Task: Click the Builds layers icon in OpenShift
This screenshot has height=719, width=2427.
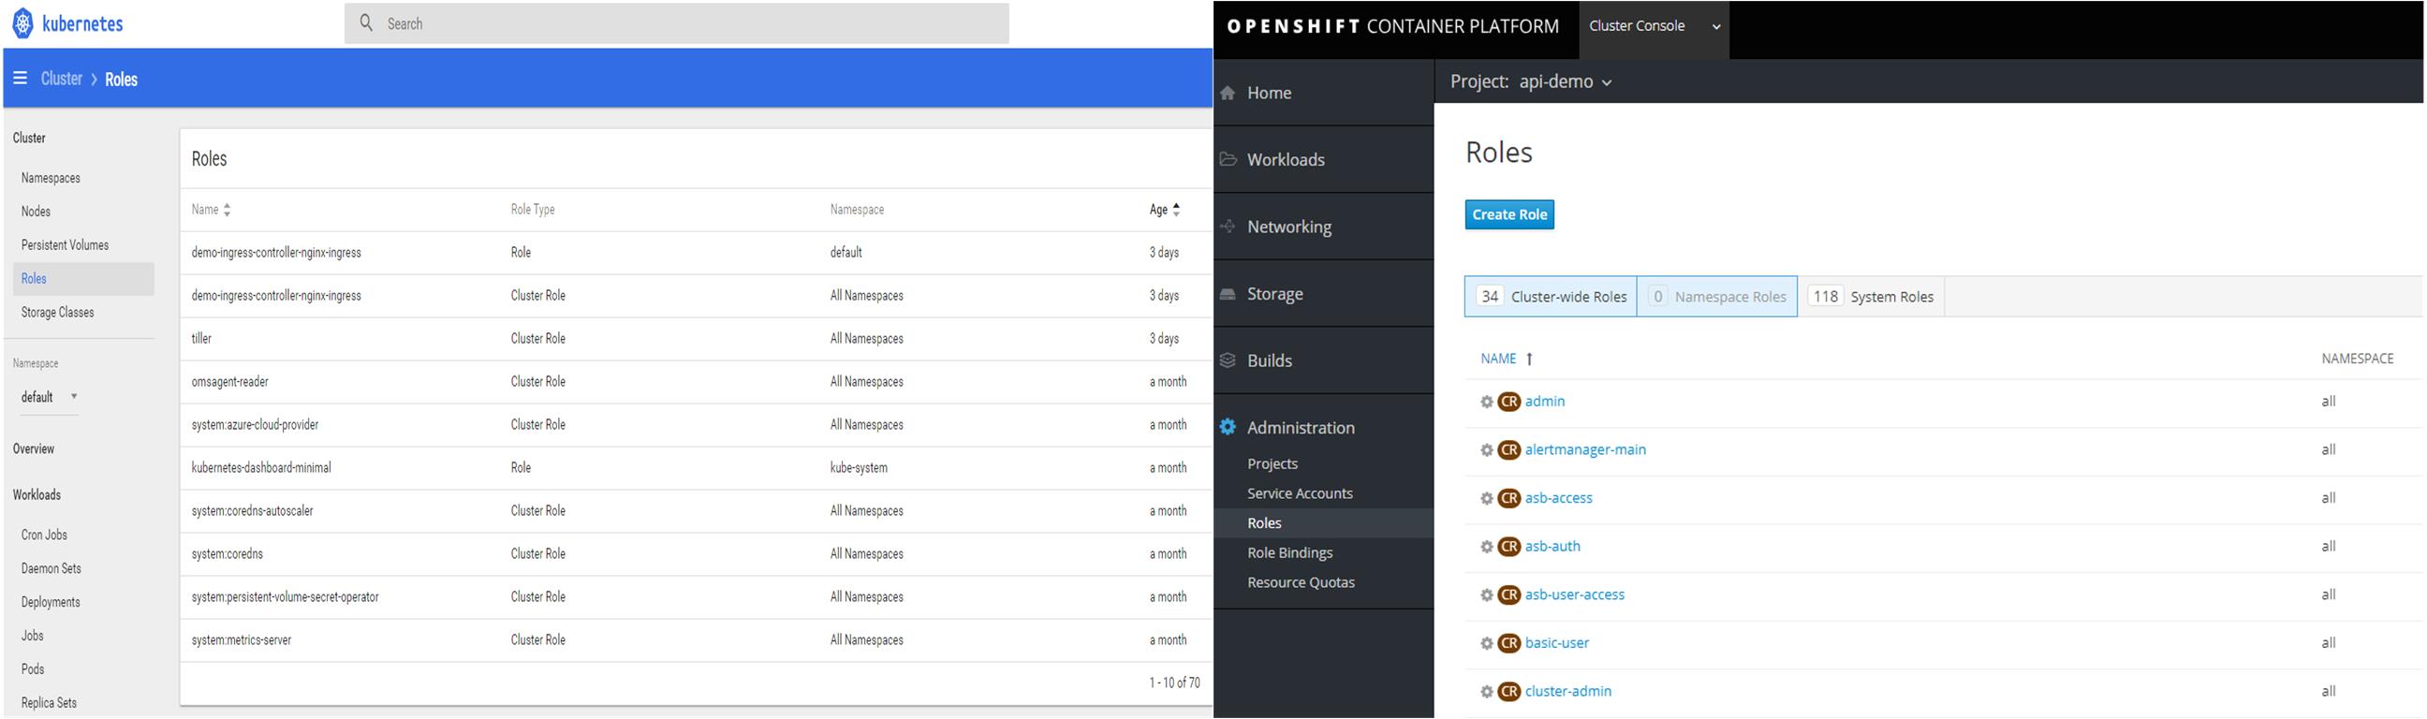Action: (1228, 360)
